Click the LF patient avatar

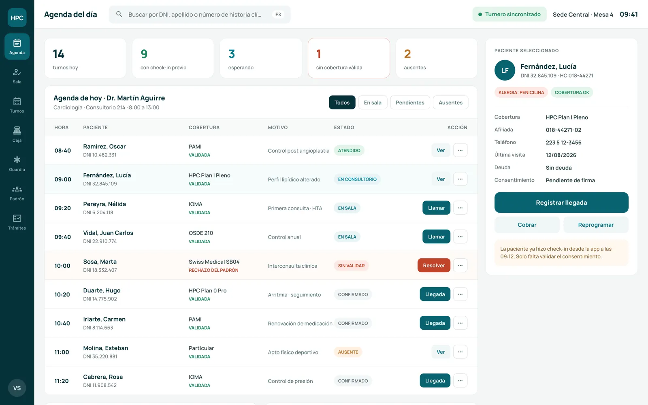(505, 70)
